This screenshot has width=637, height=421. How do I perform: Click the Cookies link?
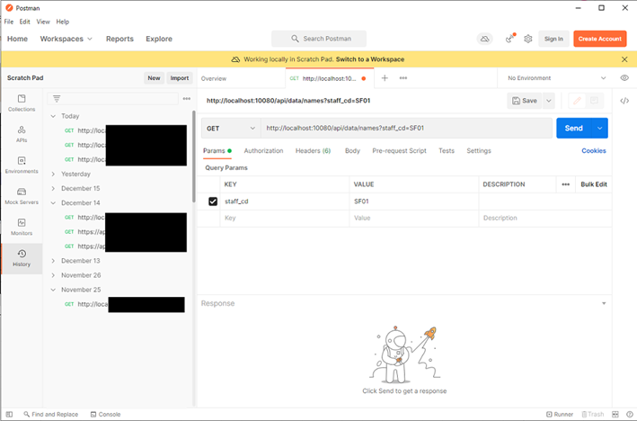click(593, 151)
